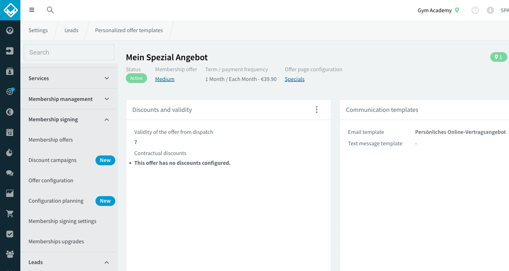Open Discounts and validity three-dot menu
The width and height of the screenshot is (509, 271).
coord(316,109)
